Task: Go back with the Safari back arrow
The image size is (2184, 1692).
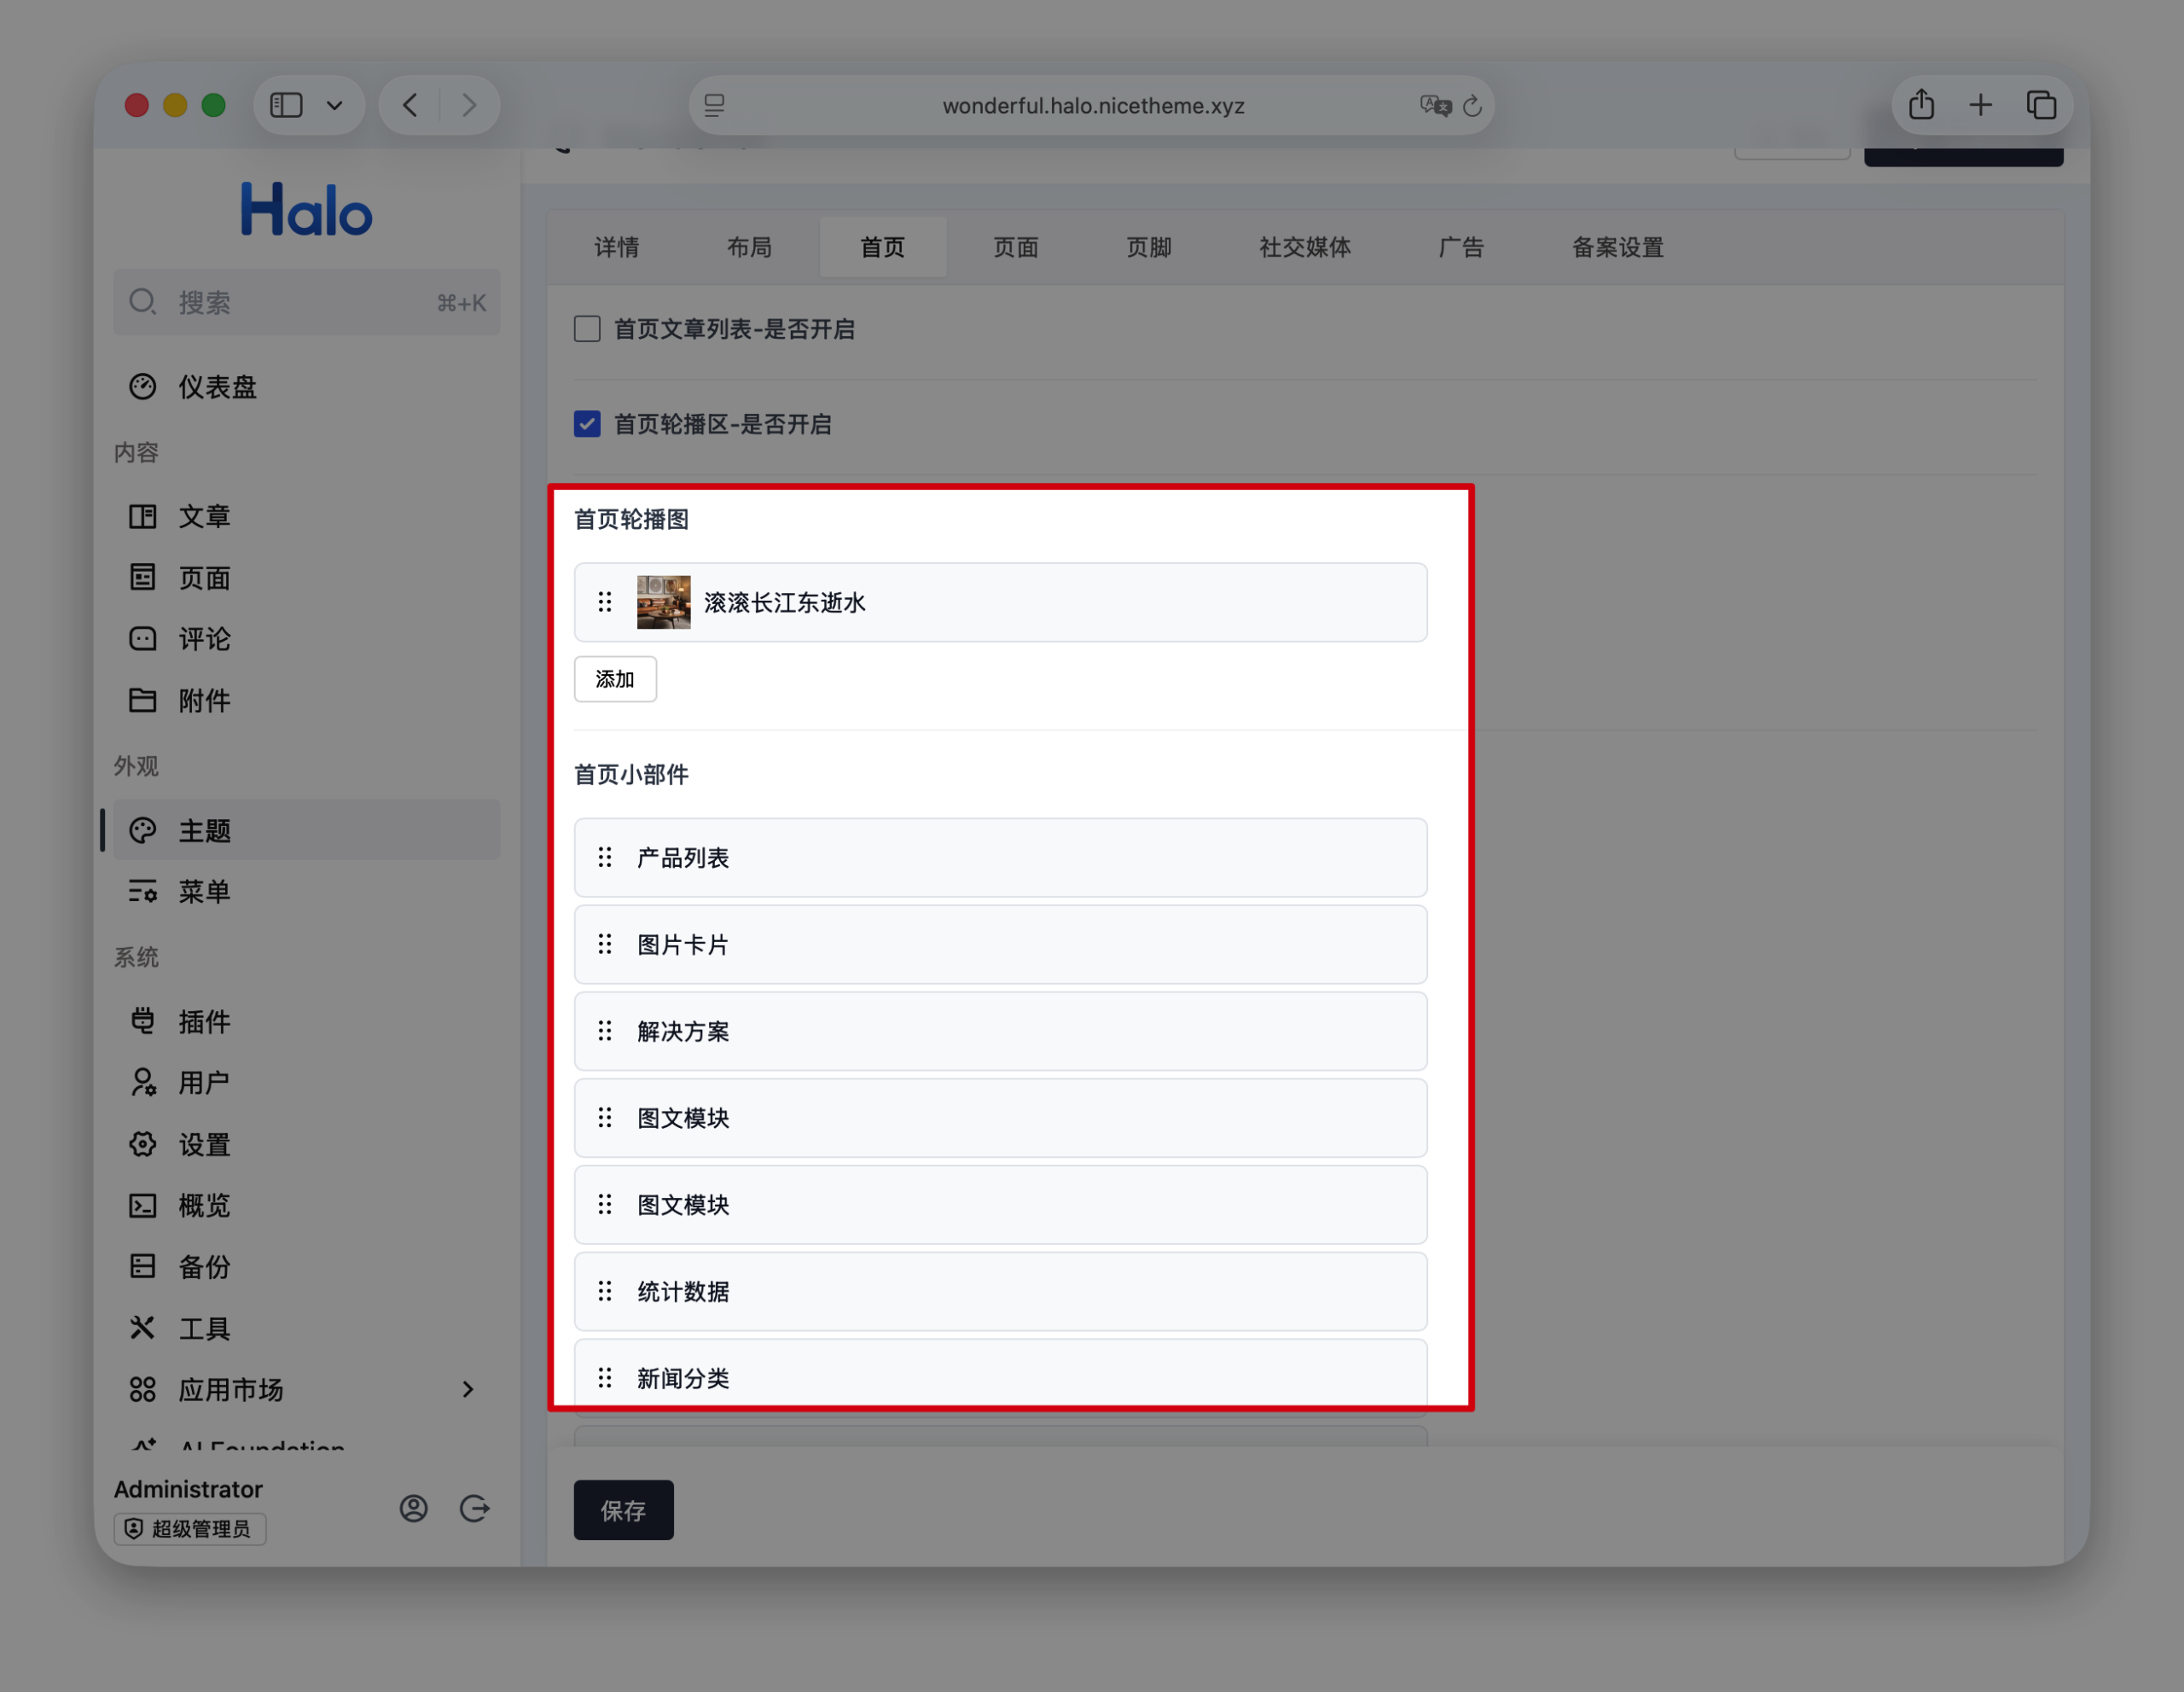Action: pos(410,105)
